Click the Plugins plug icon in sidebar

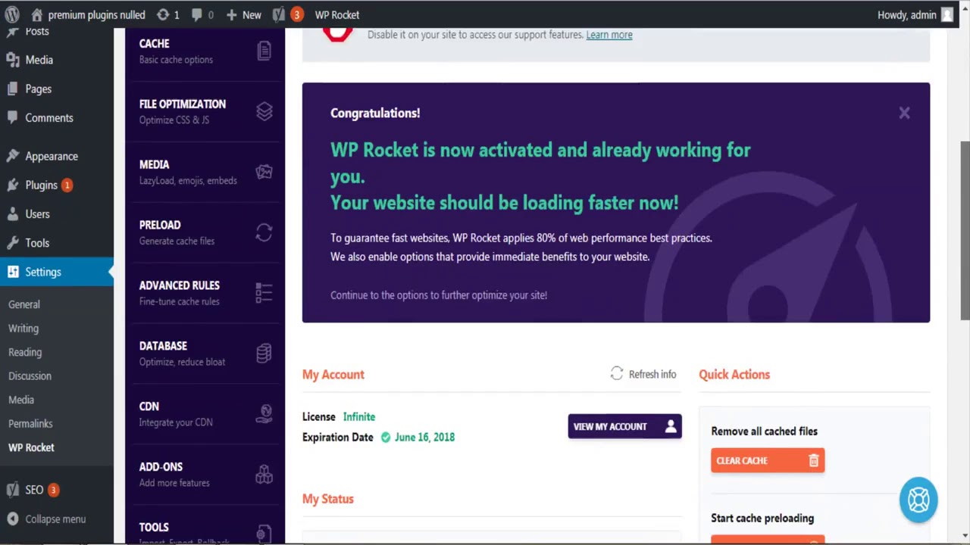pyautogui.click(x=13, y=185)
